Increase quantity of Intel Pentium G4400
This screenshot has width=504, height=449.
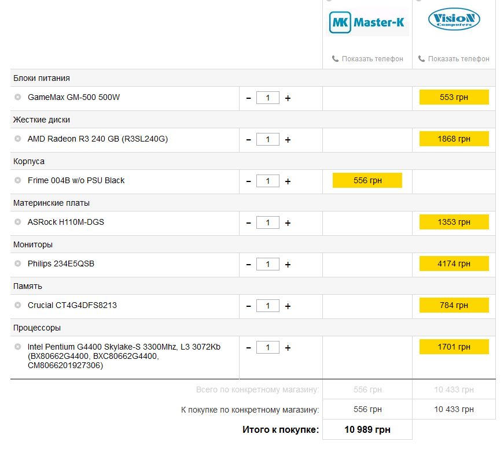(x=288, y=348)
